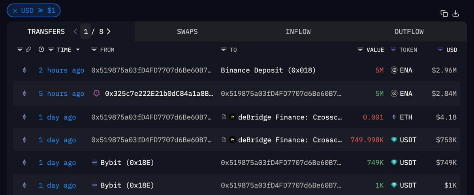Image resolution: width=474 pixels, height=195 pixels.
Task: Remove the USD ≥ $1 filter chip
Action: coord(15,11)
